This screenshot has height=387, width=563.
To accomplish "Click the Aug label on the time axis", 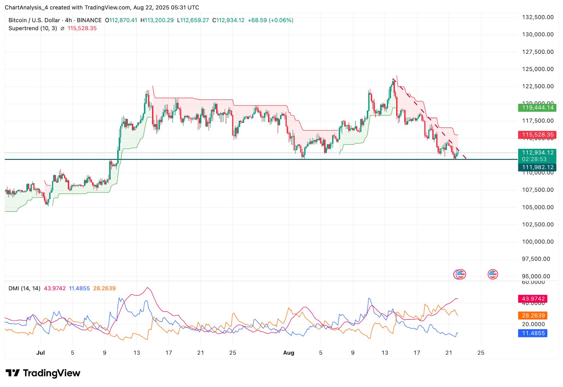I will [289, 353].
